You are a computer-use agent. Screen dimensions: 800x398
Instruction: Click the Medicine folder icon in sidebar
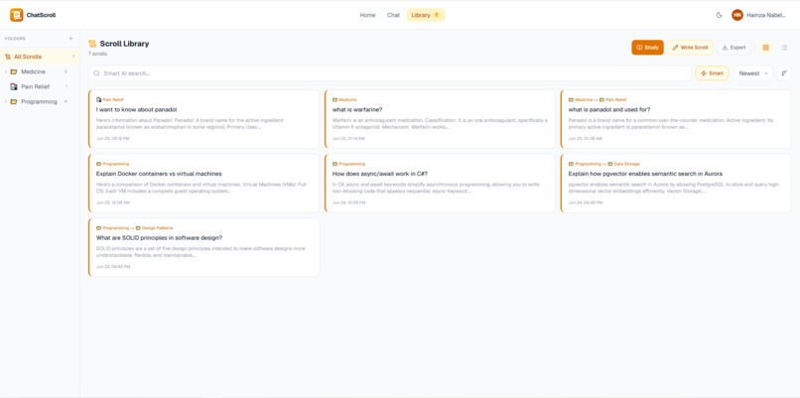click(x=14, y=71)
